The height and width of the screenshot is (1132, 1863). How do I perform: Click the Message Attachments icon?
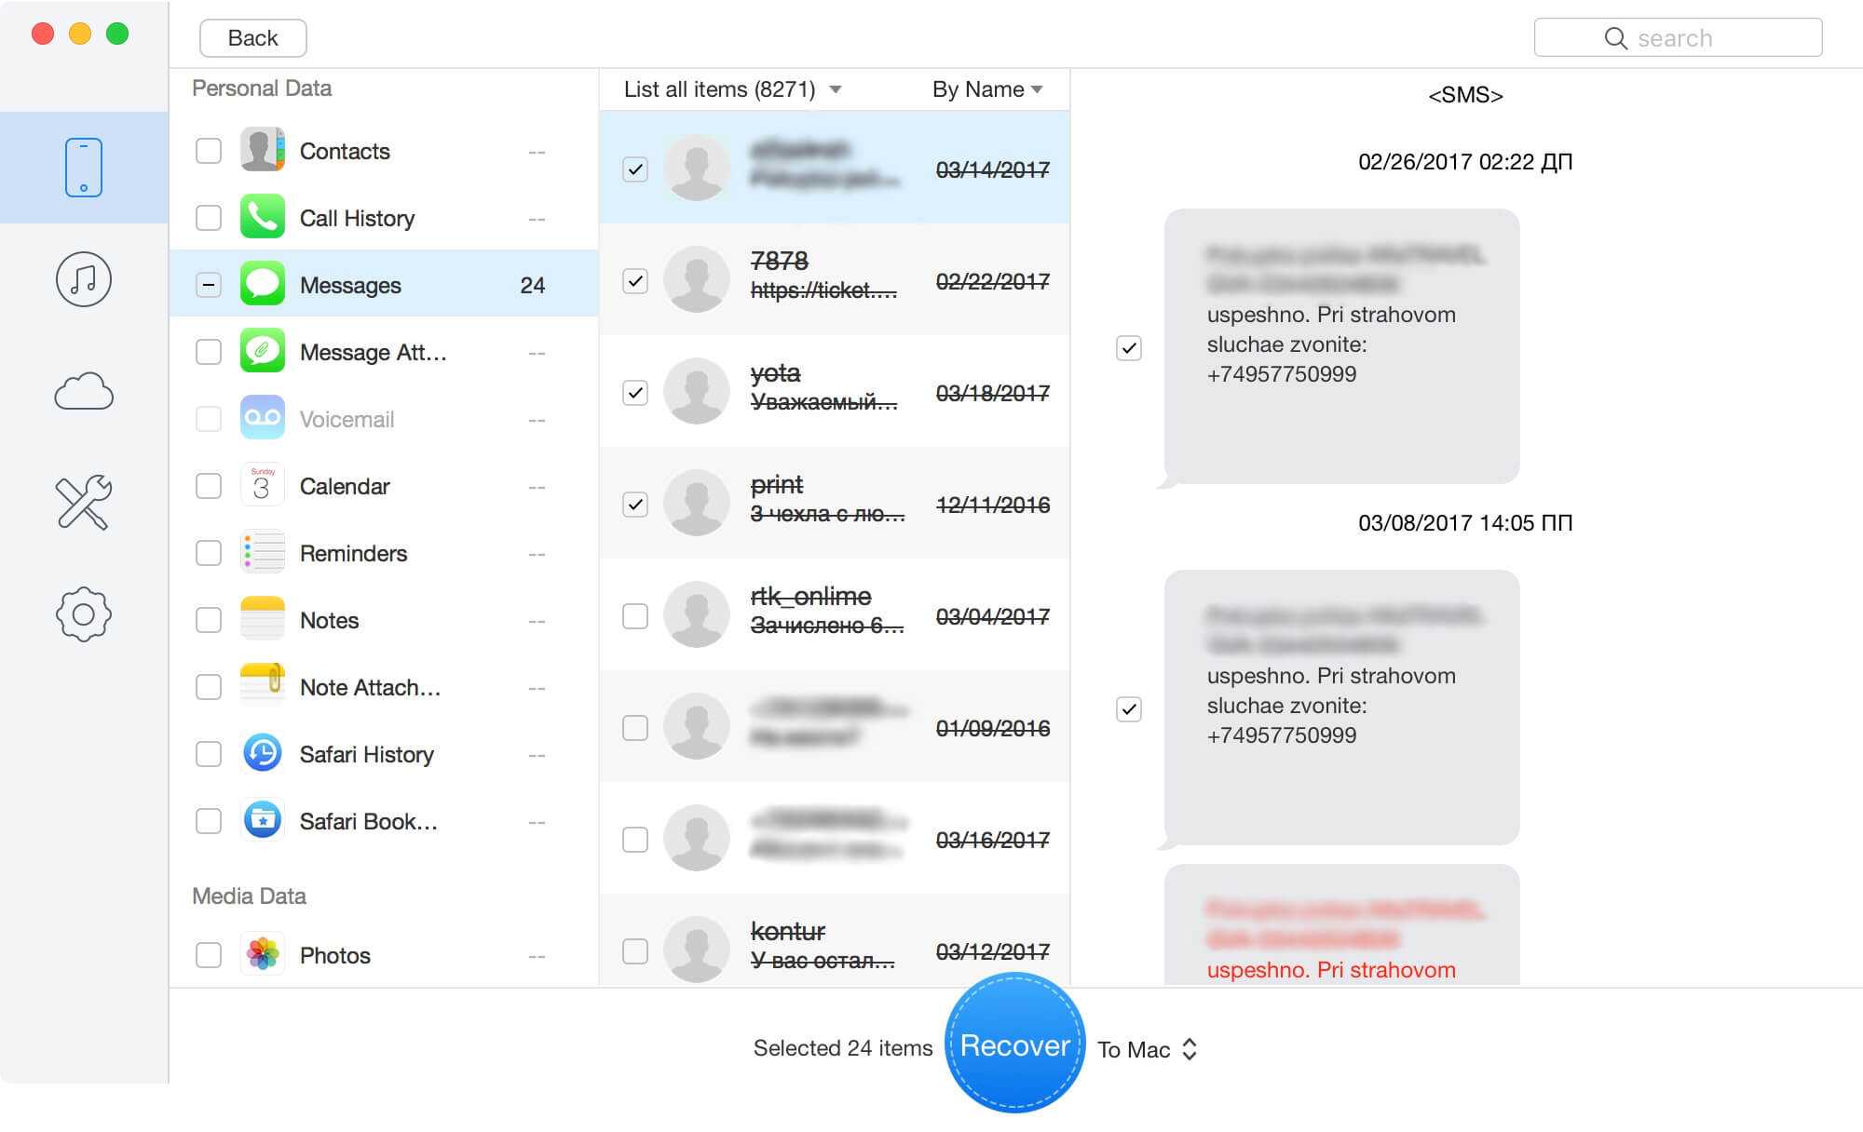[262, 353]
